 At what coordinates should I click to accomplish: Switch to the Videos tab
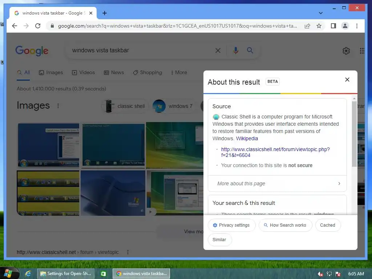(83, 73)
